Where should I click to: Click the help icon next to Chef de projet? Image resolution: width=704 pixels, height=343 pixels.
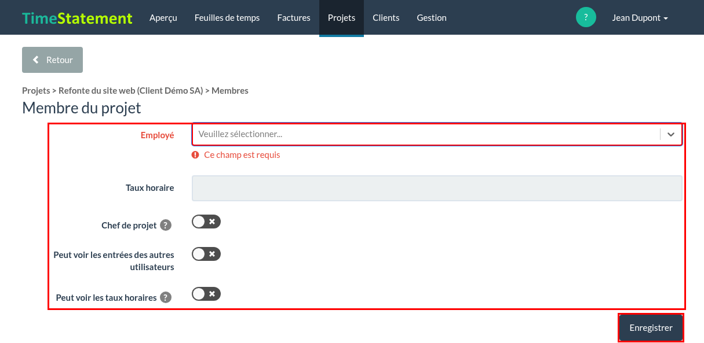(x=166, y=226)
